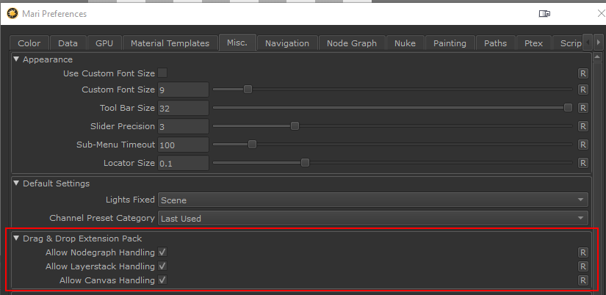Reset Allow Canvas Handling via R icon

pos(582,280)
